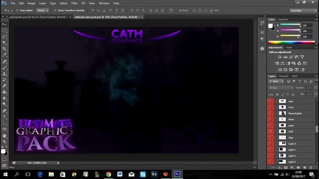Toggle the Auto-Select checkbox
The width and height of the screenshot is (319, 179).
point(17,10)
